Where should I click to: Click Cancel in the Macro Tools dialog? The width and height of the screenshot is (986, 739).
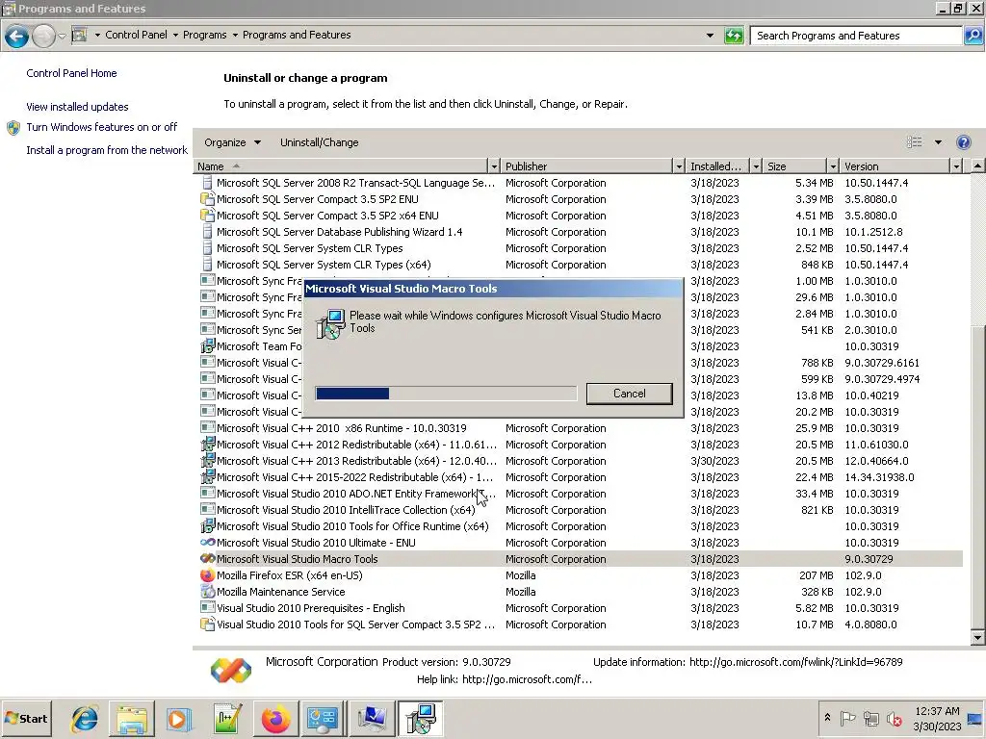click(629, 394)
